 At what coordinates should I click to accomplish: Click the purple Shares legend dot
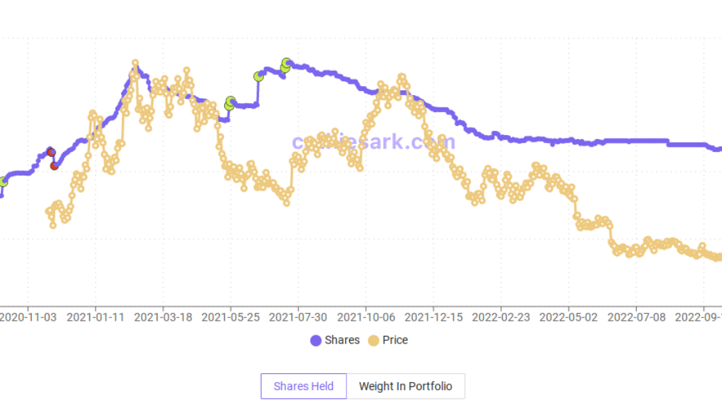[317, 340]
